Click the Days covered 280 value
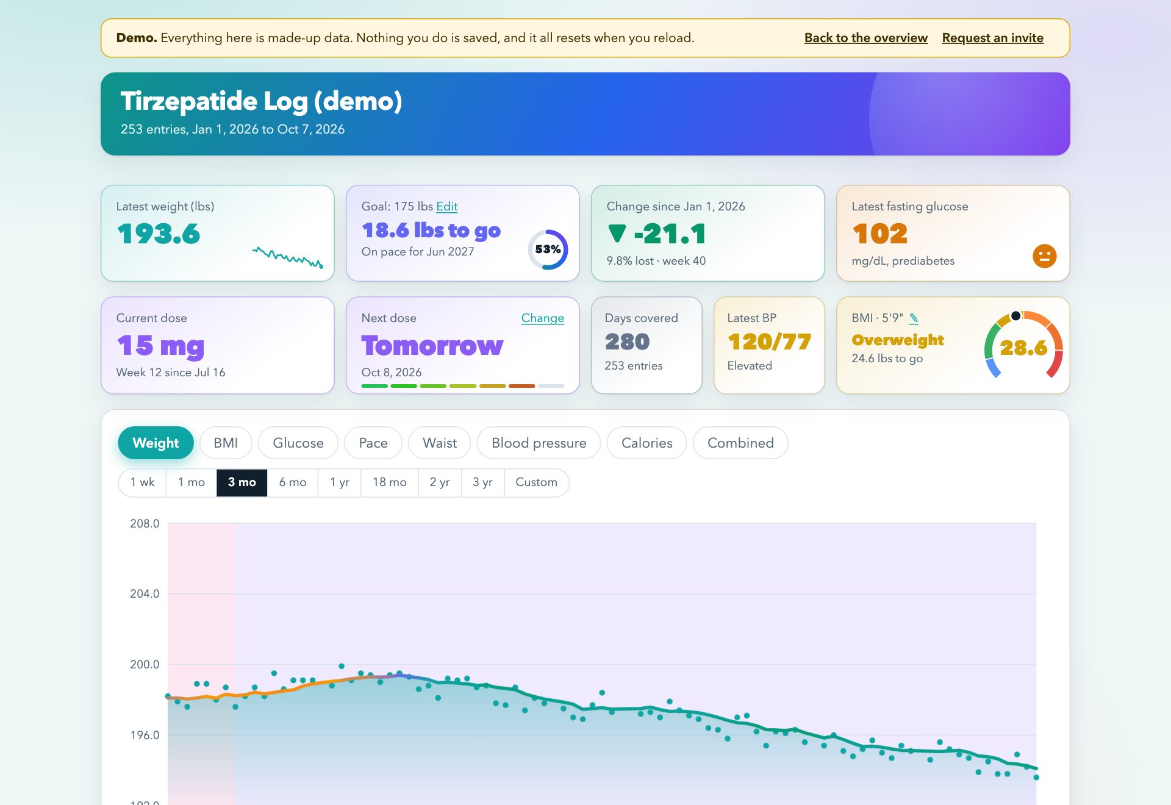 628,342
